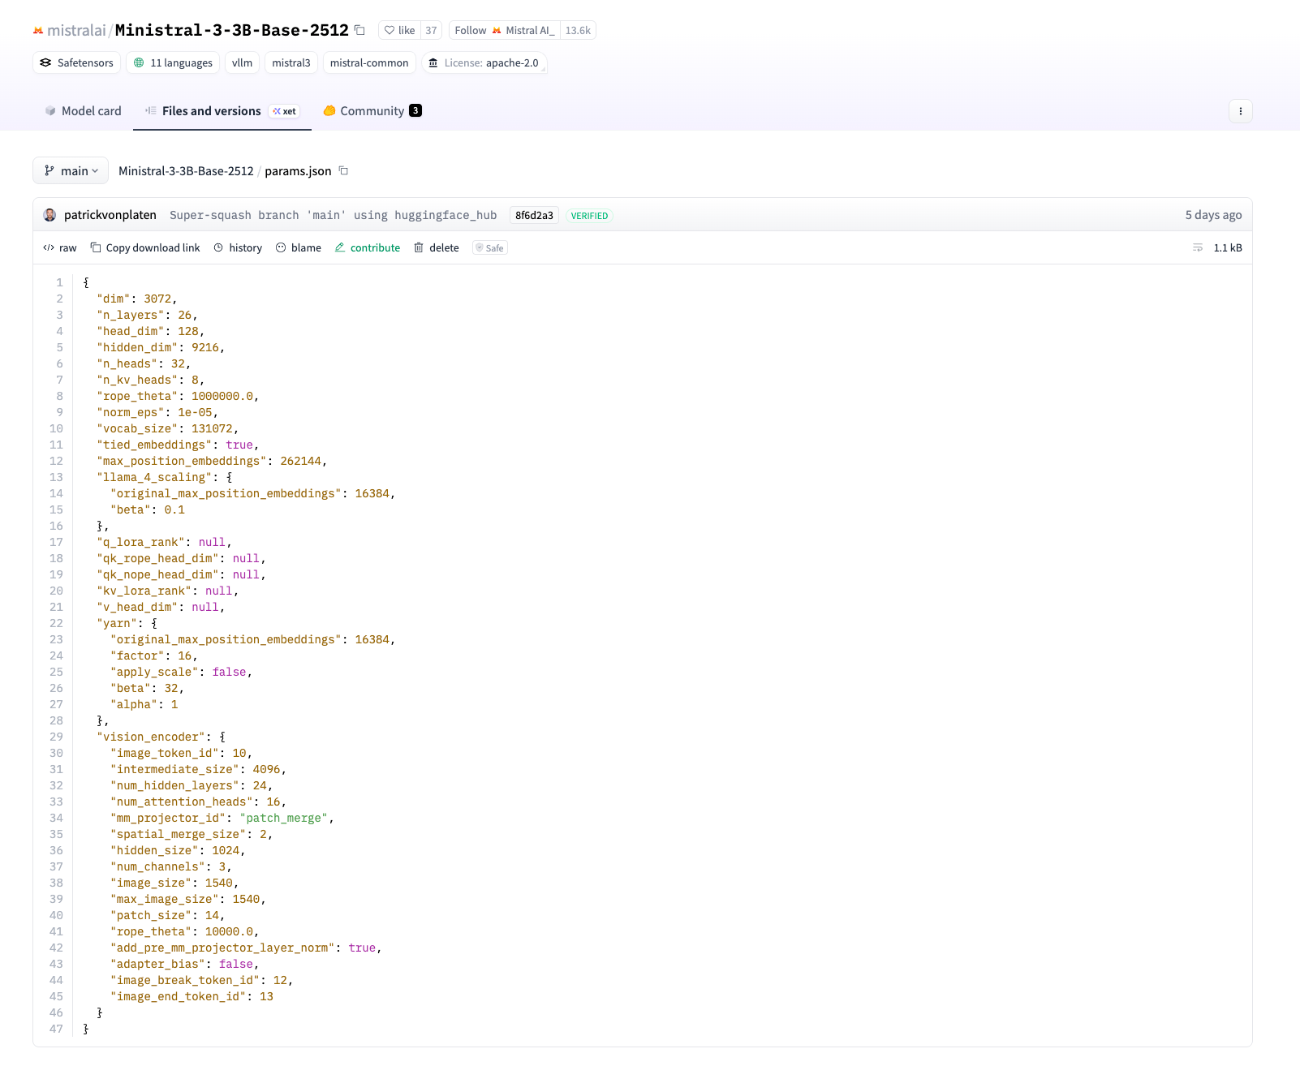Copy the model name with the copy icon

359,30
